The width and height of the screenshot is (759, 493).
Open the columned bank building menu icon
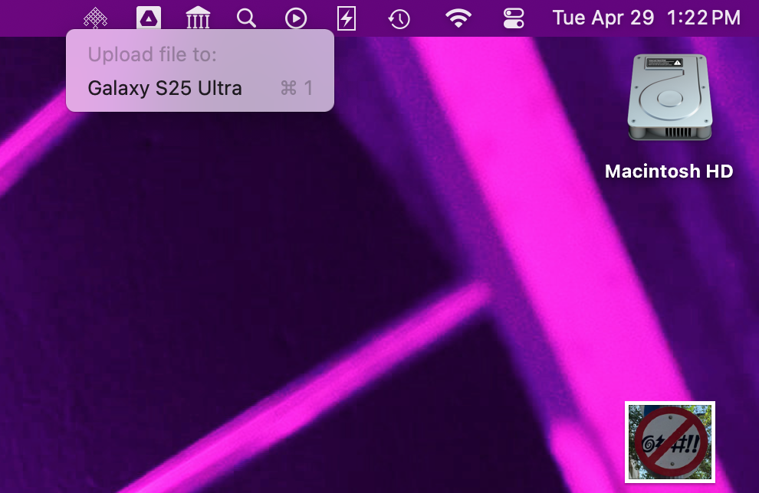(x=198, y=18)
